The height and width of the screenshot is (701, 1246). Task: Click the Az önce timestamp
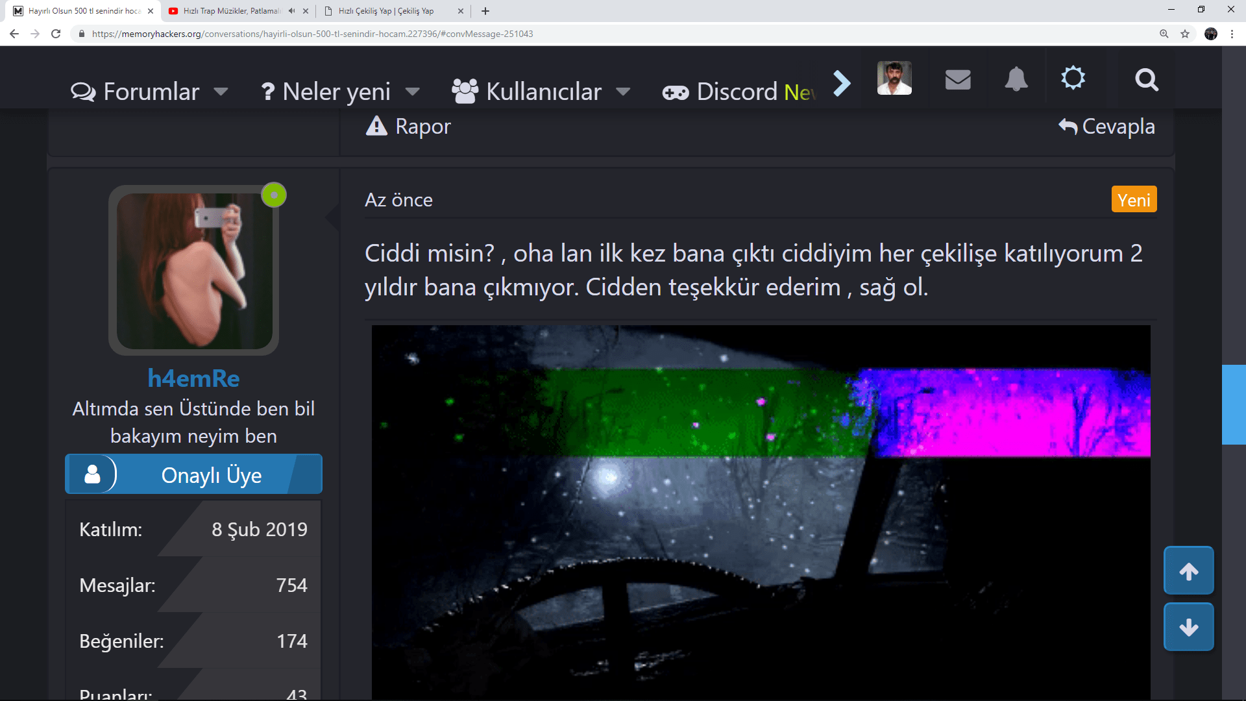click(398, 199)
